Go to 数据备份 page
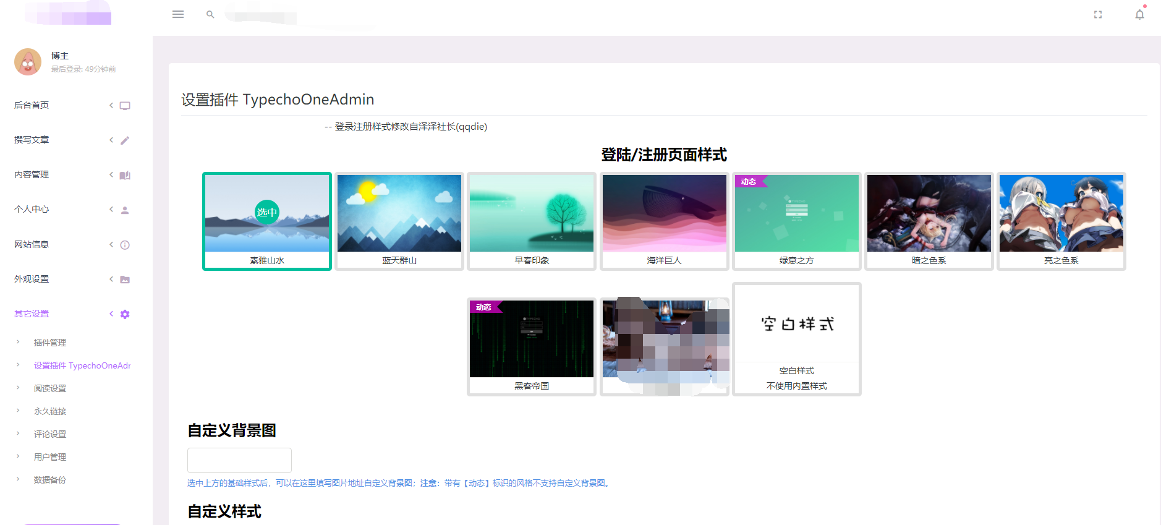This screenshot has height=525, width=1161. (x=50, y=480)
